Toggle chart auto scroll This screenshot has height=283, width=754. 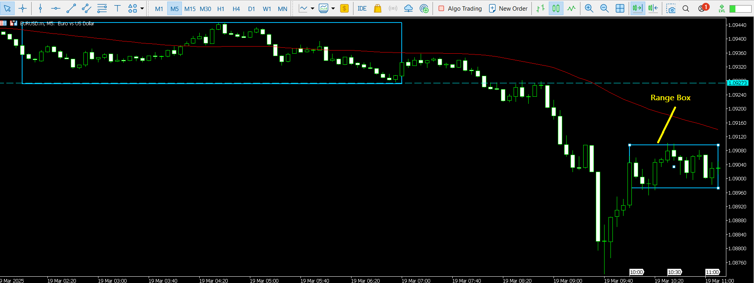tap(637, 8)
